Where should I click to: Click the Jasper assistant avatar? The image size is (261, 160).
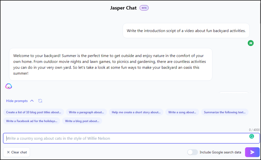[8, 86]
